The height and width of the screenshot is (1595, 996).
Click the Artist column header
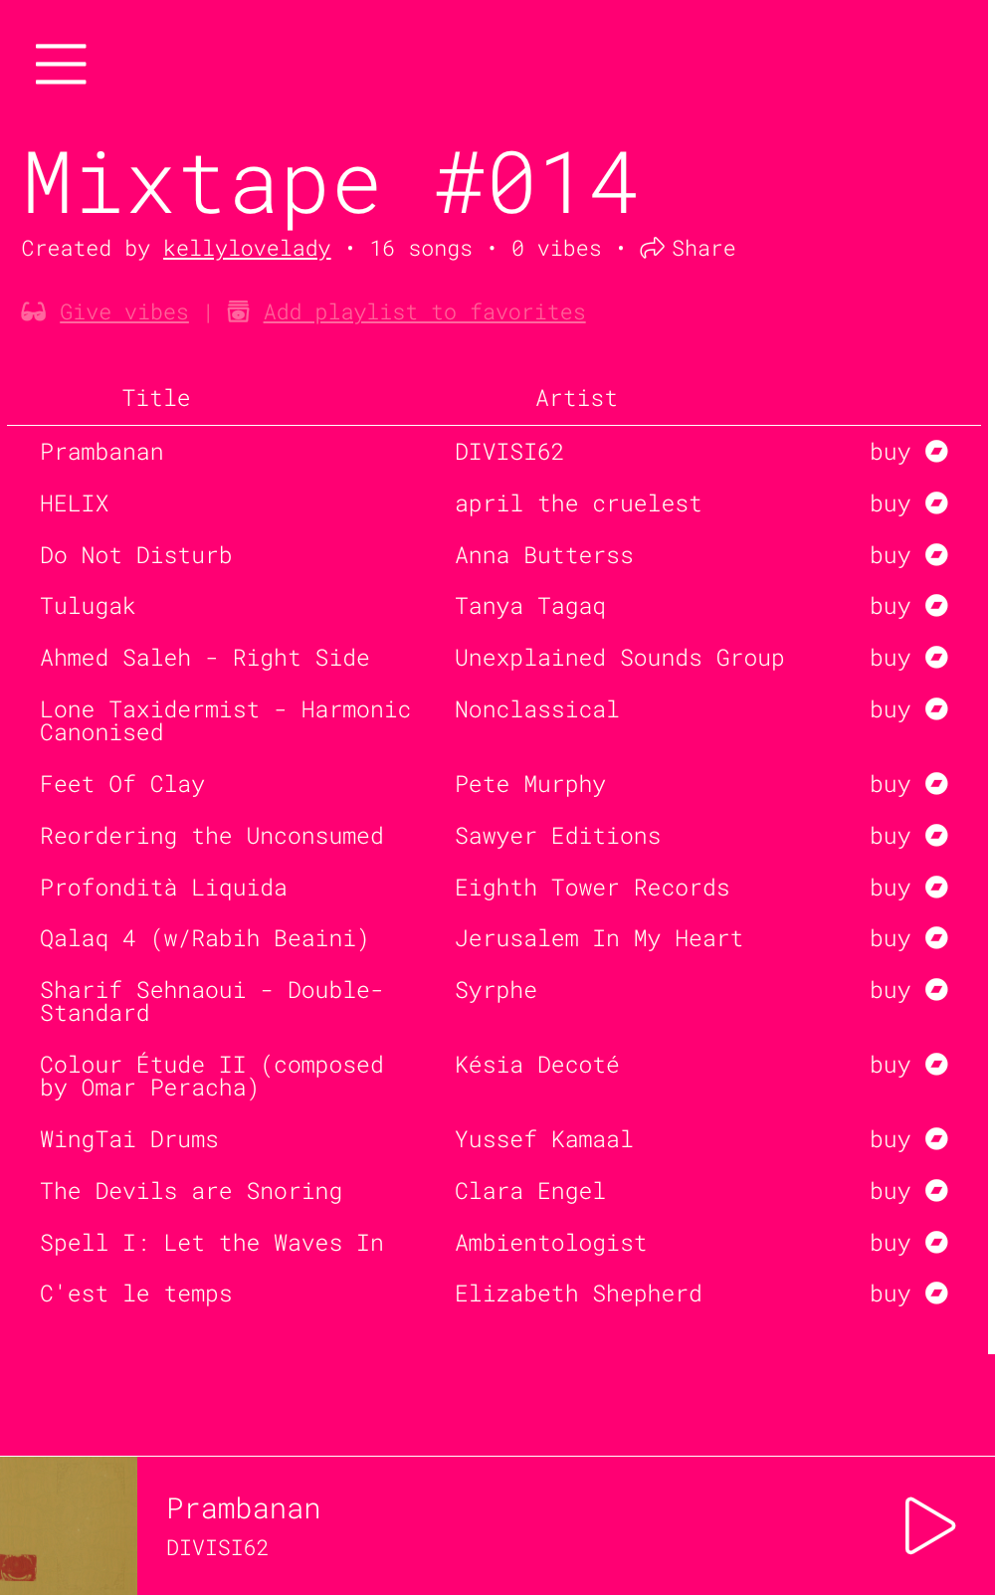[x=576, y=398]
